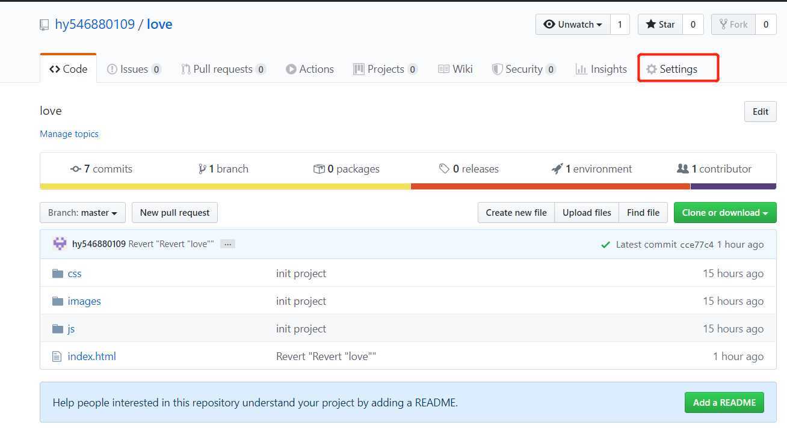This screenshot has width=787, height=431.
Task: Open the Settings tab
Action: 671,69
